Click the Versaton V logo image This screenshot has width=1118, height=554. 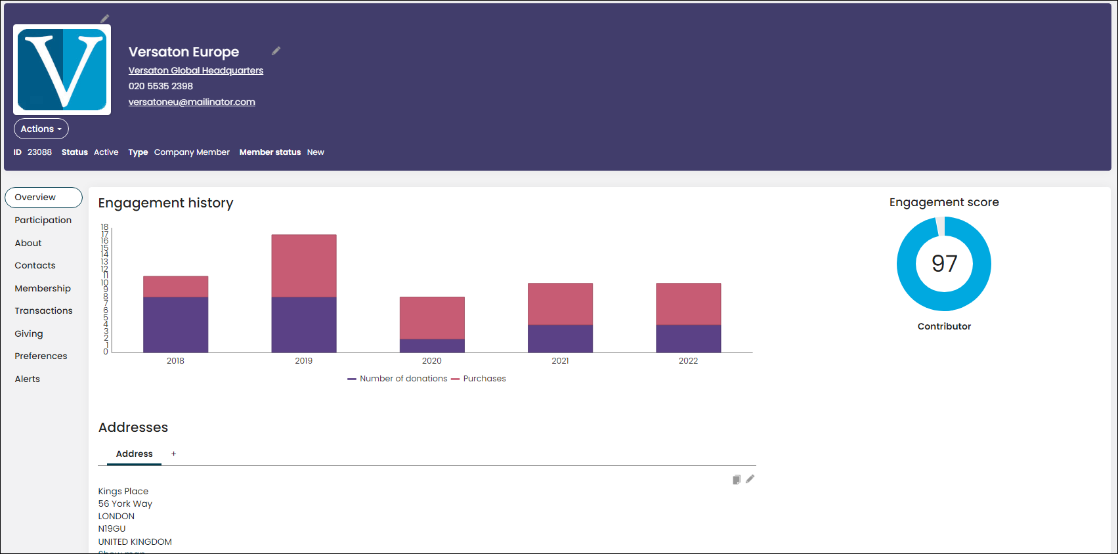(62, 70)
